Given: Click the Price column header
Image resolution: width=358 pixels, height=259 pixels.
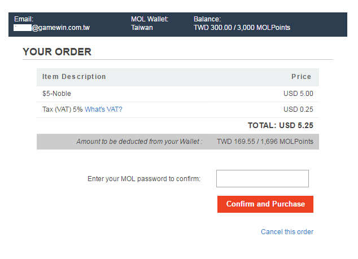Looking at the screenshot, I should point(301,77).
